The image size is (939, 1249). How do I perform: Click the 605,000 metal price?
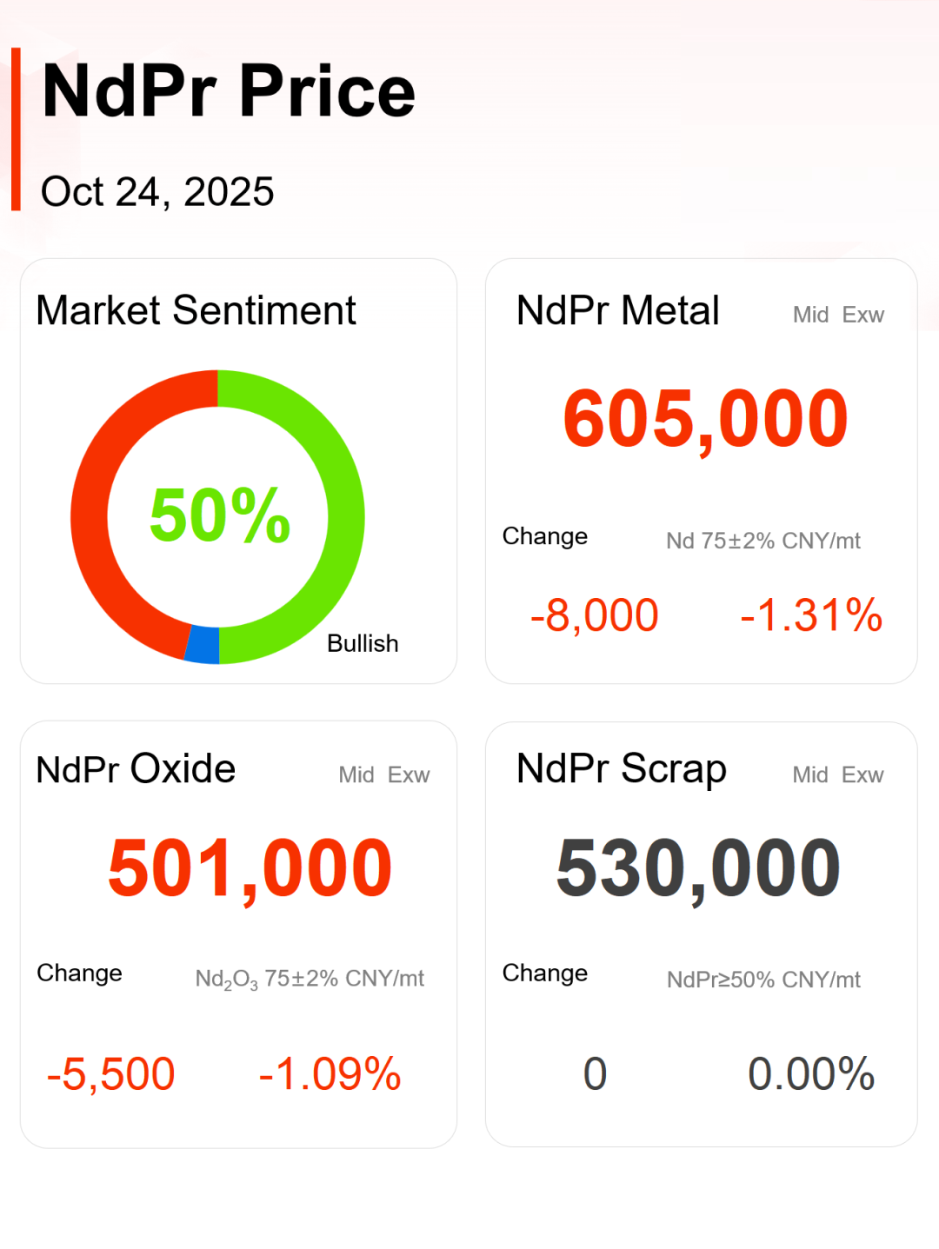(705, 420)
